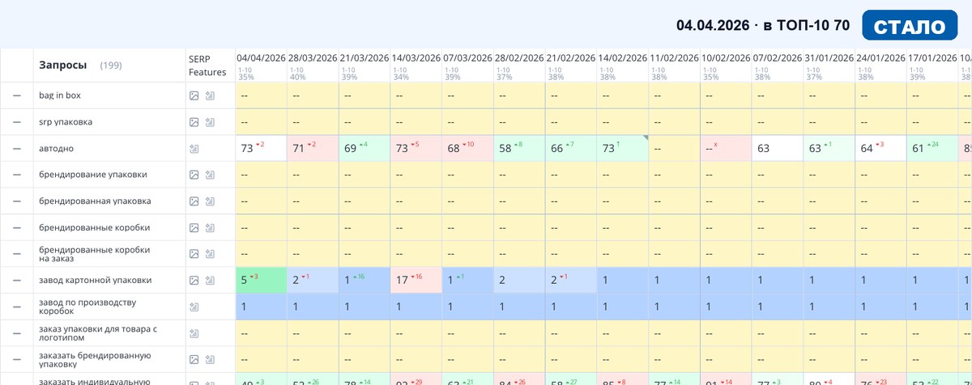Click the second SERP feature icon for брендирование упаковки
The height and width of the screenshot is (385, 972).
[210, 175]
